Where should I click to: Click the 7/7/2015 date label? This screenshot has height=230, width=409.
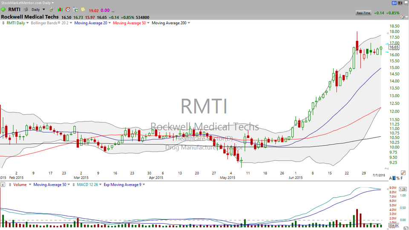(x=379, y=175)
